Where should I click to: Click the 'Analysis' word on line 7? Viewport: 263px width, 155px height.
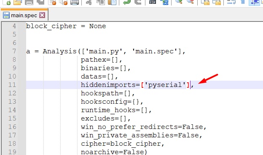point(59,51)
